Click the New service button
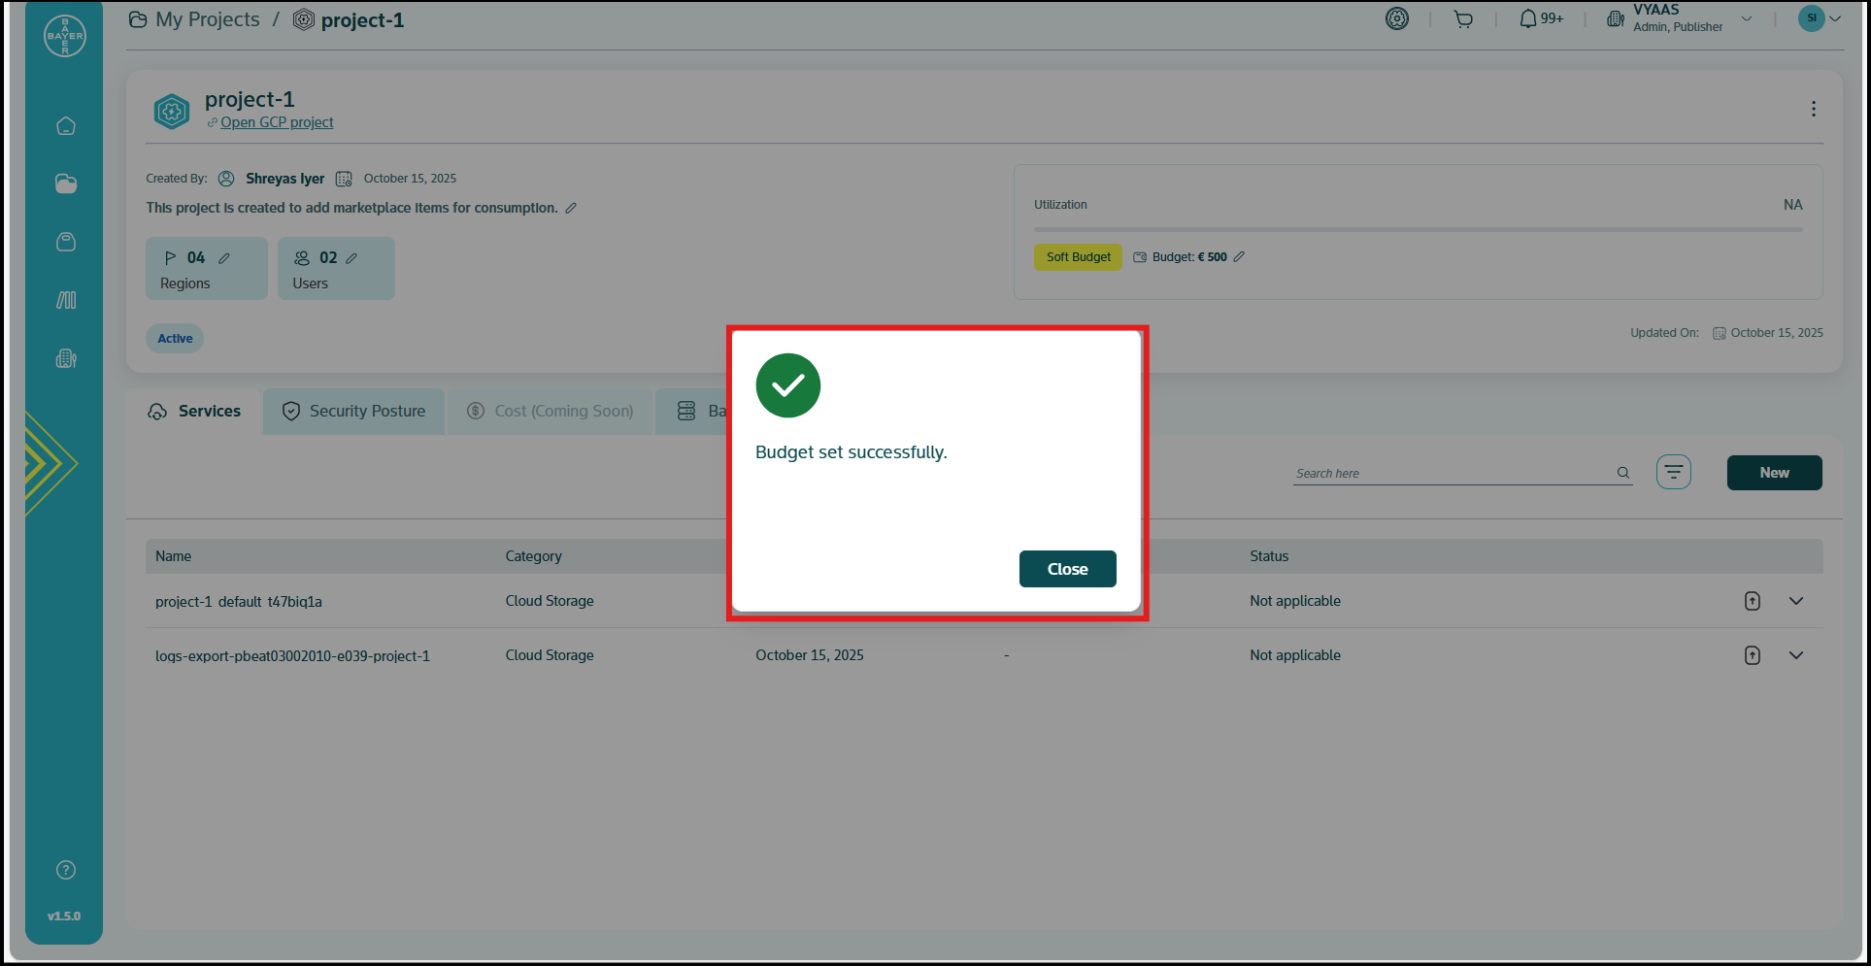This screenshot has height=966, width=1871. point(1773,473)
